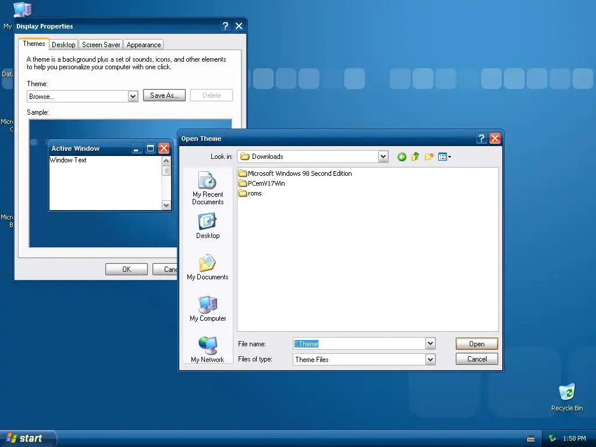This screenshot has height=447, width=596.
Task: Click the sample scrollbar thumb in Active Window
Action: tap(166, 171)
